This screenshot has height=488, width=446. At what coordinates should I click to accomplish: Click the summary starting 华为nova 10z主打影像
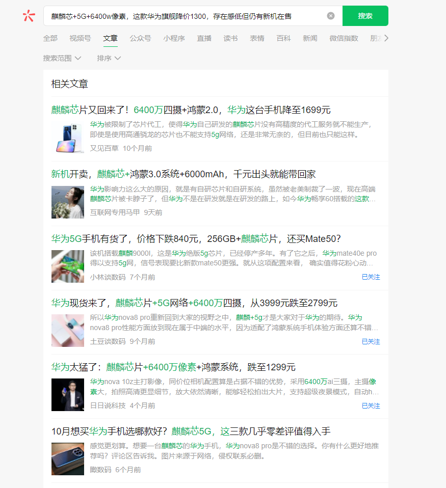pos(234,387)
